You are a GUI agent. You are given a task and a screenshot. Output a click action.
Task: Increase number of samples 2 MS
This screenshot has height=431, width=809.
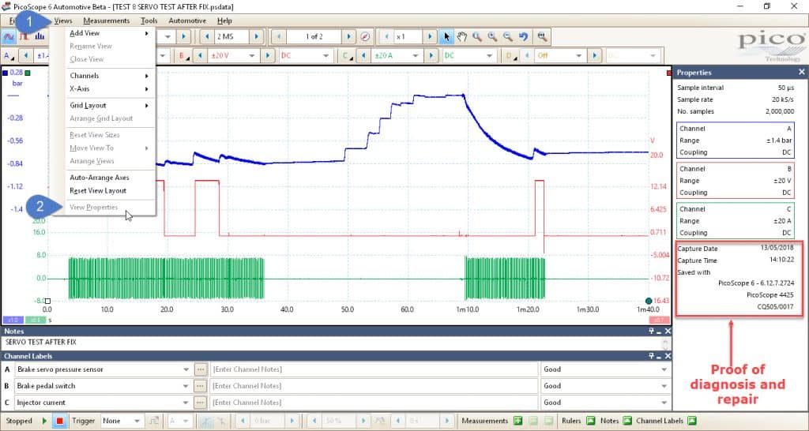[x=257, y=36]
